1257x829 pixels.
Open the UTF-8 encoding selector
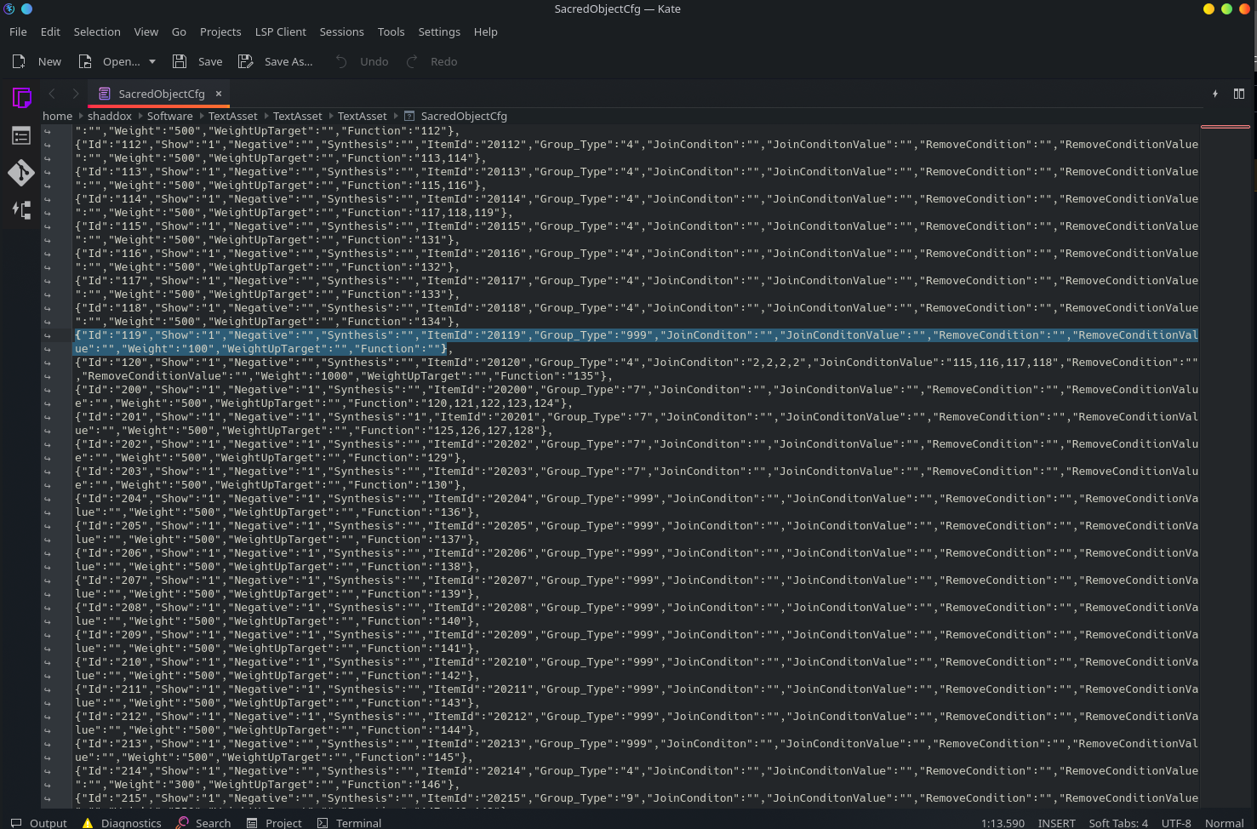(1176, 822)
